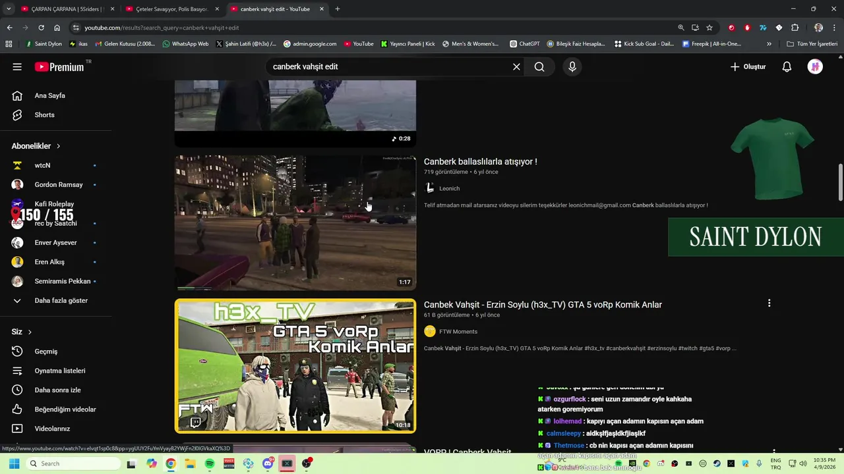This screenshot has height=474, width=844.
Task: Open the Saint Dylon bookmark
Action: point(44,44)
